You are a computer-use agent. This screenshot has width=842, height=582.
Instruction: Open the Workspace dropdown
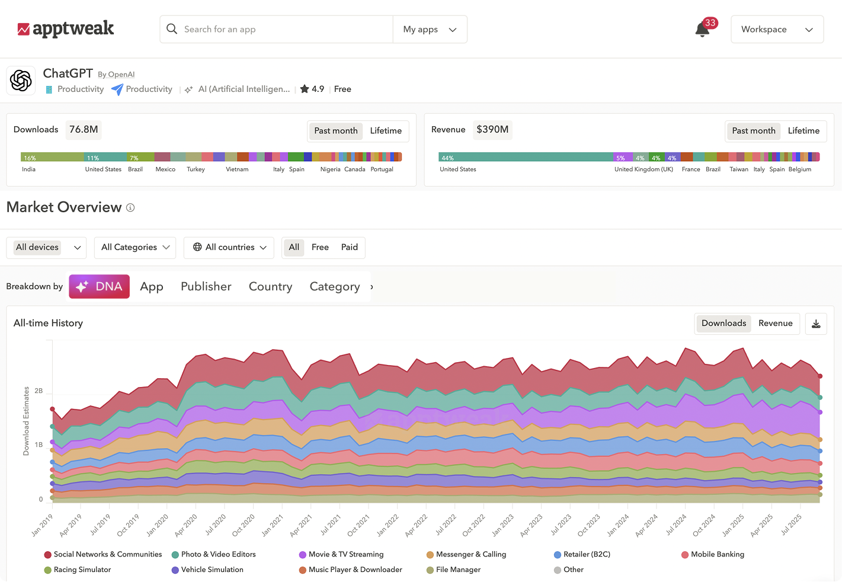pyautogui.click(x=777, y=30)
